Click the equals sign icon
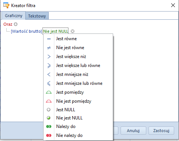This screenshot has width=179, height=141. tap(49, 39)
